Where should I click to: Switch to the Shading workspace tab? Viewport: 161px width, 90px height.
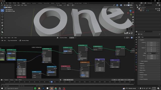click(53, 3)
